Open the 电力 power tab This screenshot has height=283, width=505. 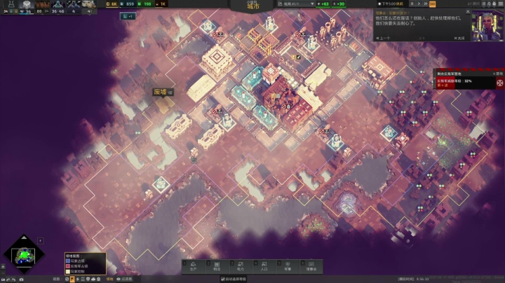pyautogui.click(x=241, y=266)
